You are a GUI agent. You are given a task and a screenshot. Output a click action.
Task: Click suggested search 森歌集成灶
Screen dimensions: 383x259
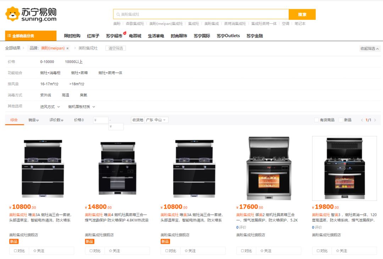point(135,24)
